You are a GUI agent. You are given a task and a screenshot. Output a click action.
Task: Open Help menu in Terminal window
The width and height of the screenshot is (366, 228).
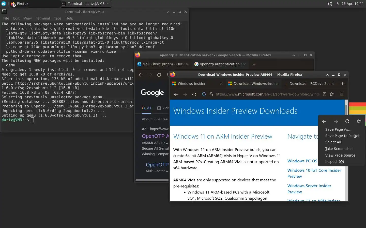[69, 18]
